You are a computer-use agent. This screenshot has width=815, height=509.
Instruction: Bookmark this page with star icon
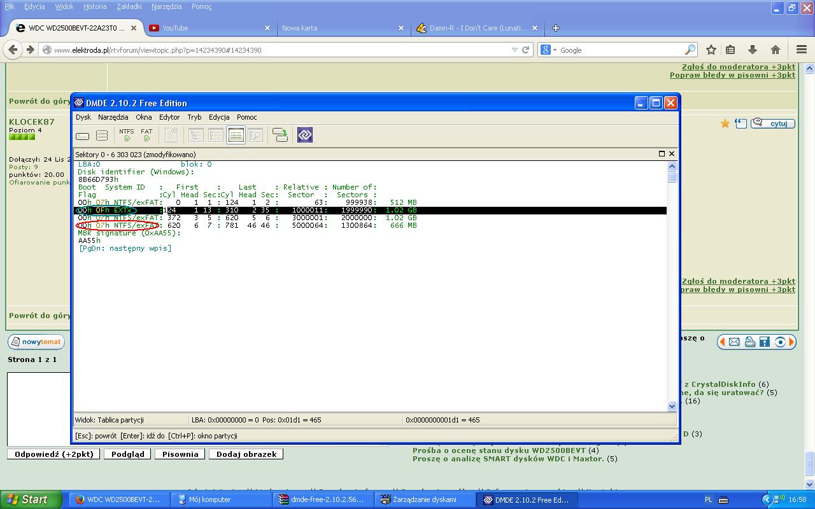coord(711,50)
